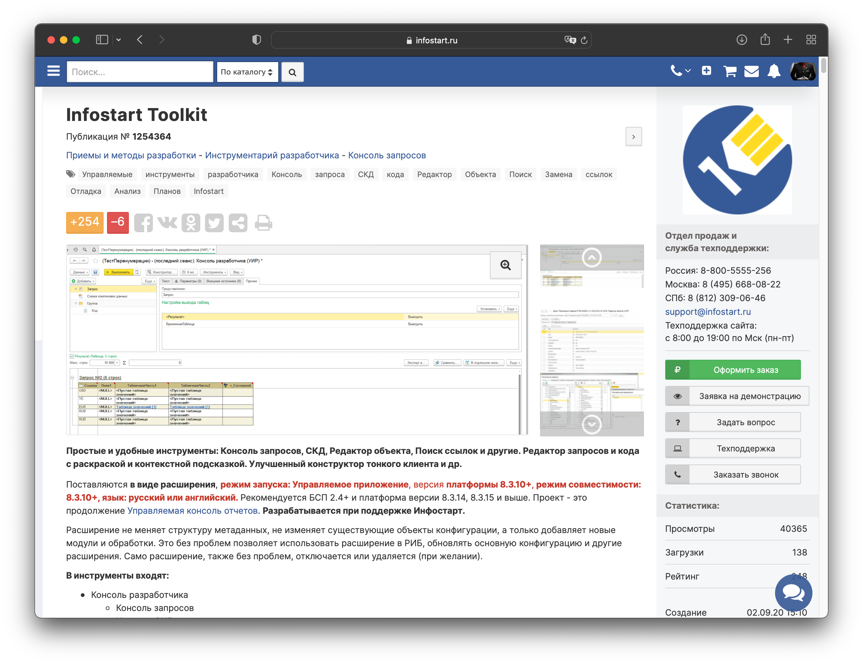Print the page with printer icon
This screenshot has height=664, width=863.
[263, 223]
